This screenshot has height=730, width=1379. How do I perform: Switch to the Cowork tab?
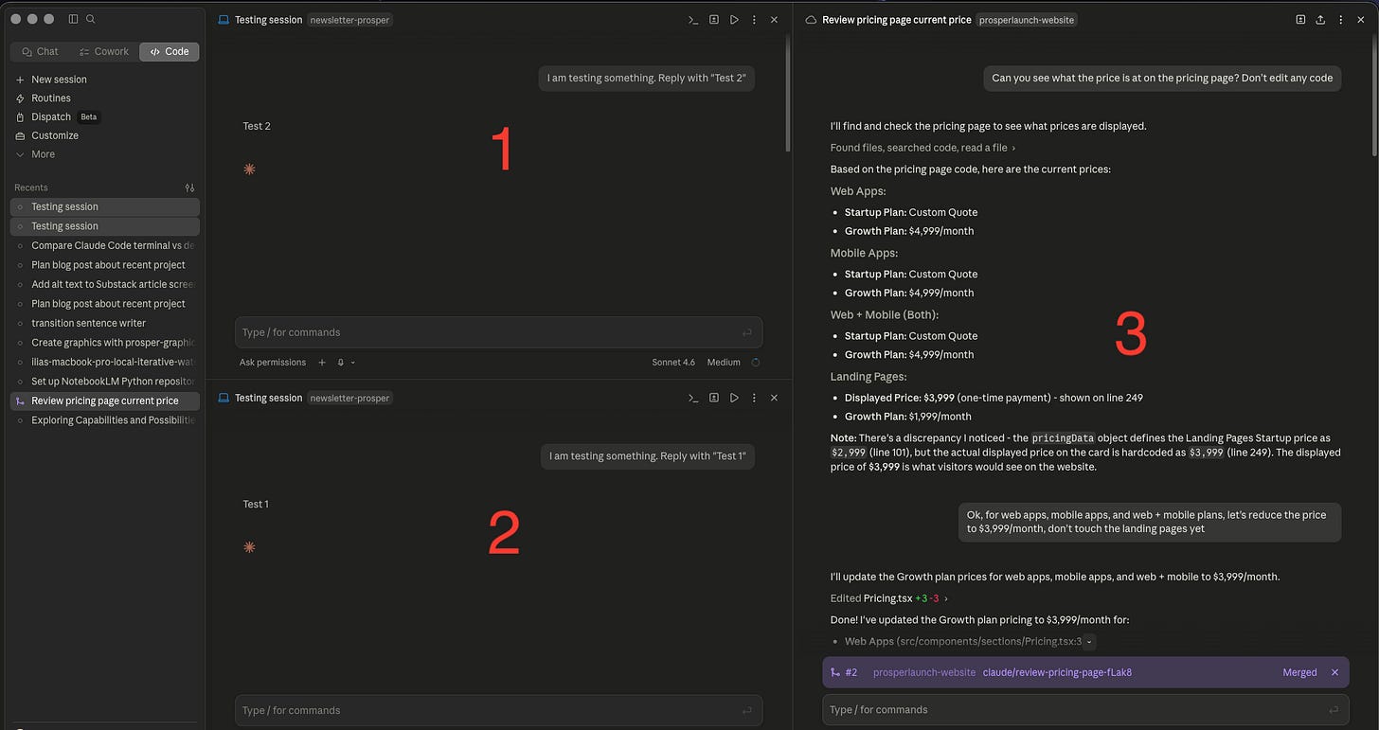coord(104,51)
